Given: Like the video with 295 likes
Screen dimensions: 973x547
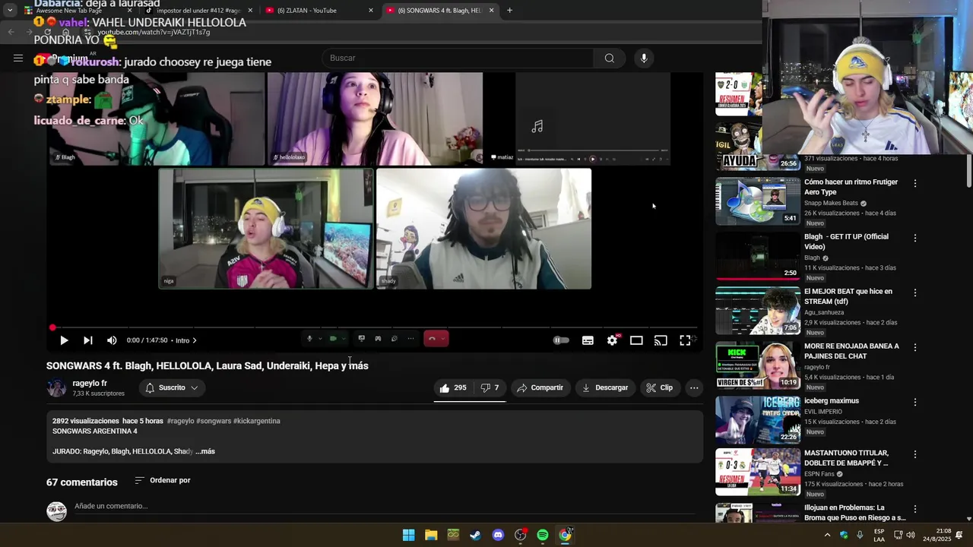Looking at the screenshot, I should coord(453,387).
